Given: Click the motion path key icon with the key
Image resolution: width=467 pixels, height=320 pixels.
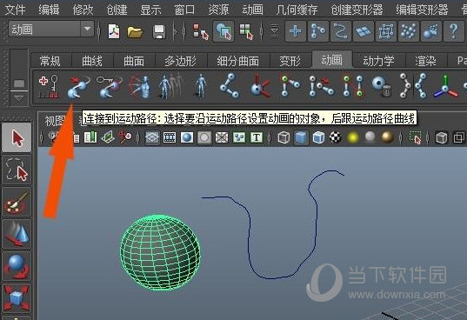Looking at the screenshot, I should [110, 87].
